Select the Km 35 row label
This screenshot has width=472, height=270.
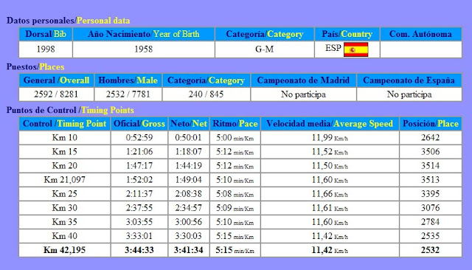click(65, 222)
